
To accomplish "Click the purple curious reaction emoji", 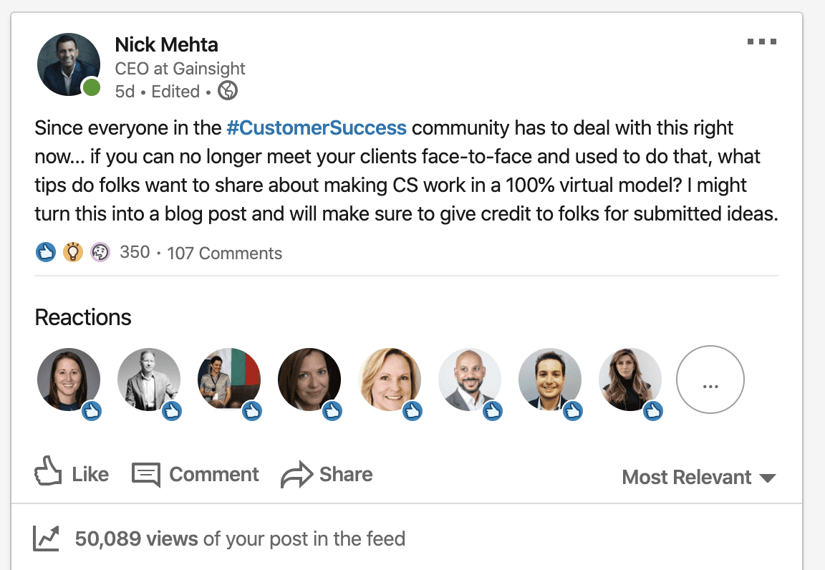I will tap(100, 252).
